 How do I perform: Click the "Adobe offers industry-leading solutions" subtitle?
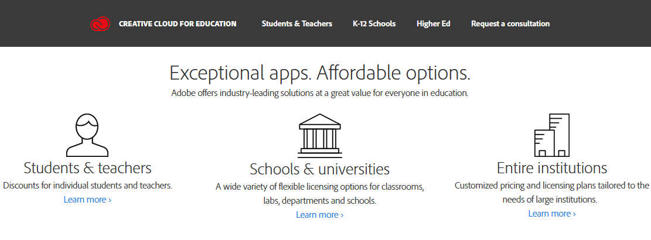320,93
